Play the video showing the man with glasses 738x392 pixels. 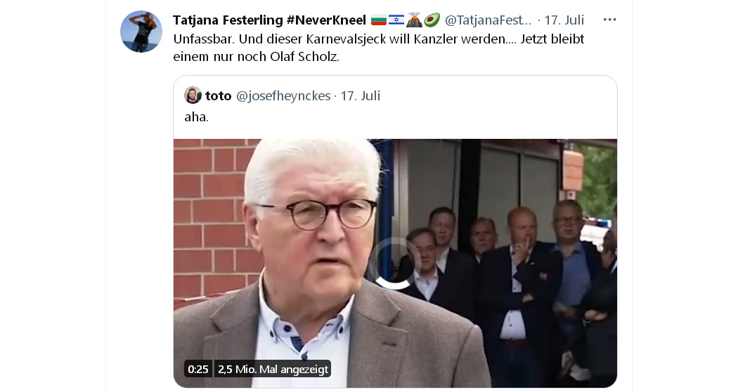click(395, 264)
